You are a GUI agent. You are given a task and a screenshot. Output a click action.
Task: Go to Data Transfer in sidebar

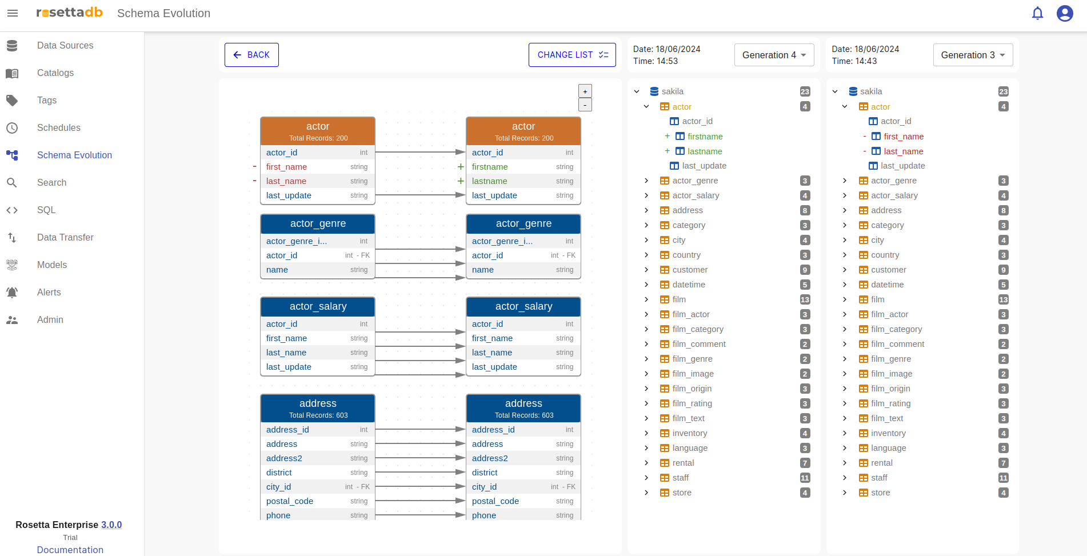point(65,238)
